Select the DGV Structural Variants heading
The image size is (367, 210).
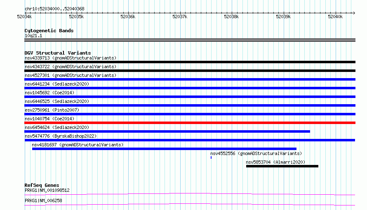click(x=58, y=53)
